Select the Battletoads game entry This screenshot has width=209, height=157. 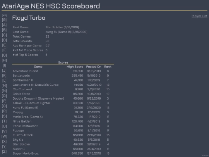tap(21, 76)
